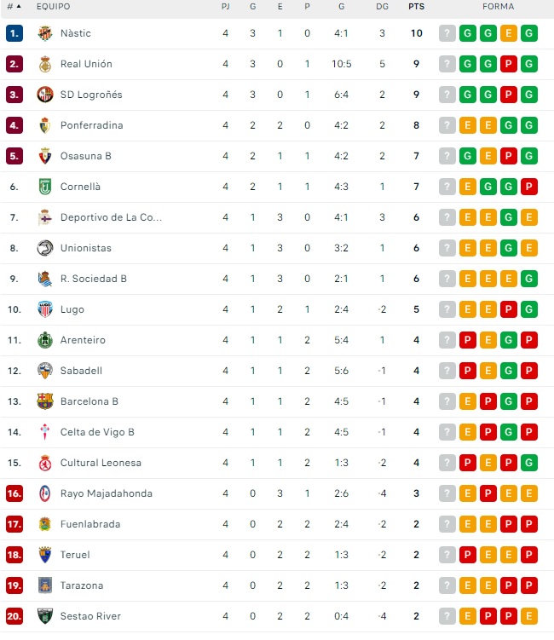Click the Nàstic club crest icon

(45, 33)
